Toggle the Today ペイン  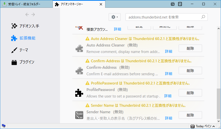tap(203, 126)
